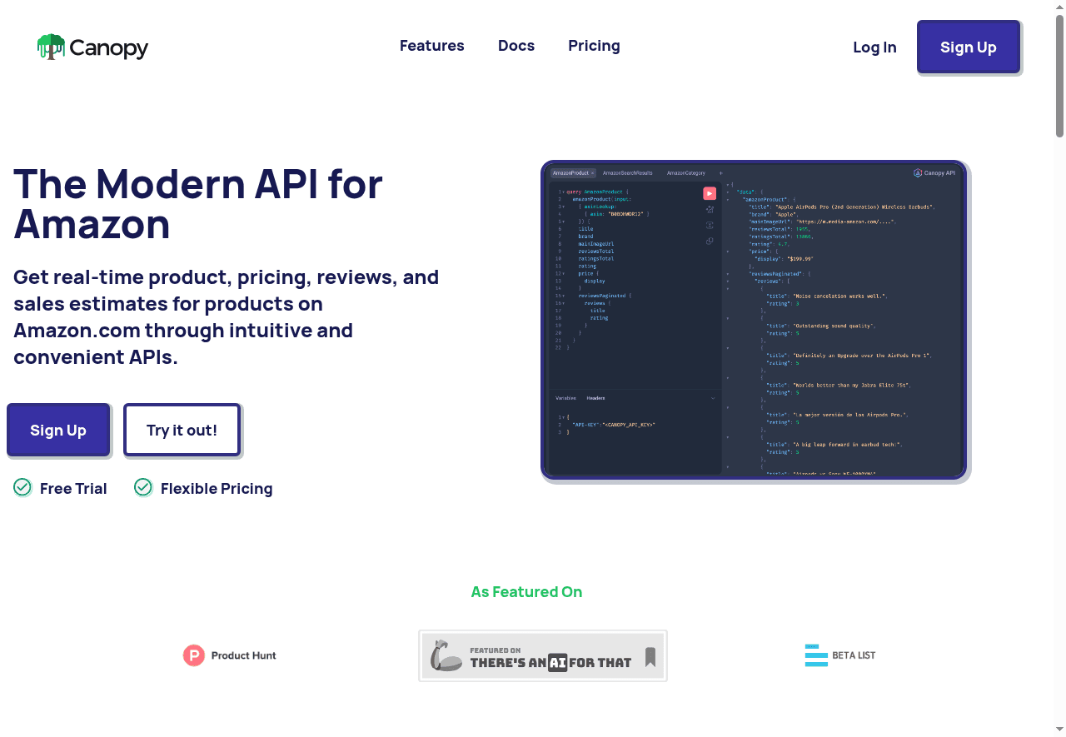Switch to the Headers tab

point(595,398)
